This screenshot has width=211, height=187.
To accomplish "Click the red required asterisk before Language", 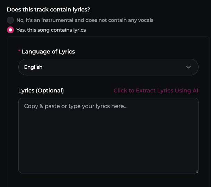I will click(x=19, y=51).
